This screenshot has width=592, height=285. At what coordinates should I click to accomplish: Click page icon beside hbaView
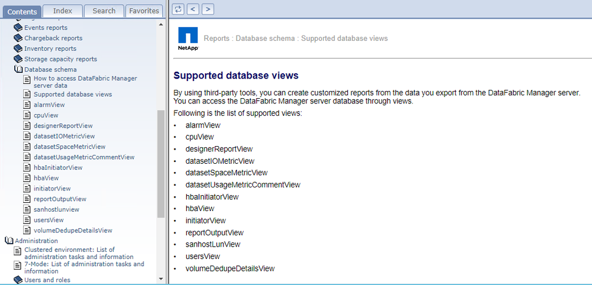tap(27, 178)
